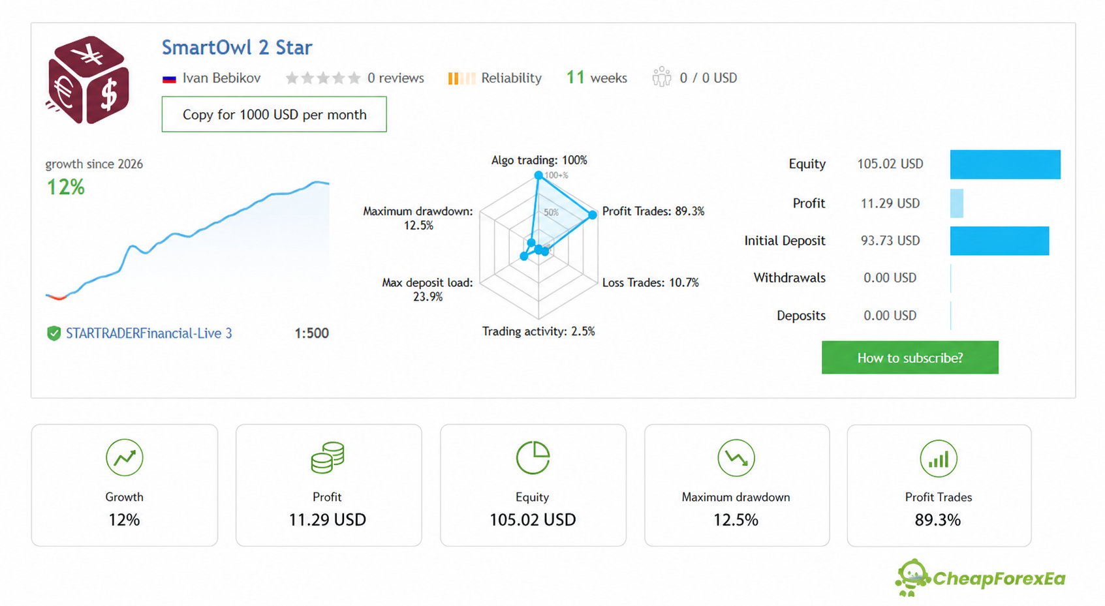Screen dimensions: 1105x606
Task: Open the STARTRADERFinancial-Live 3 broker link
Action: (149, 333)
